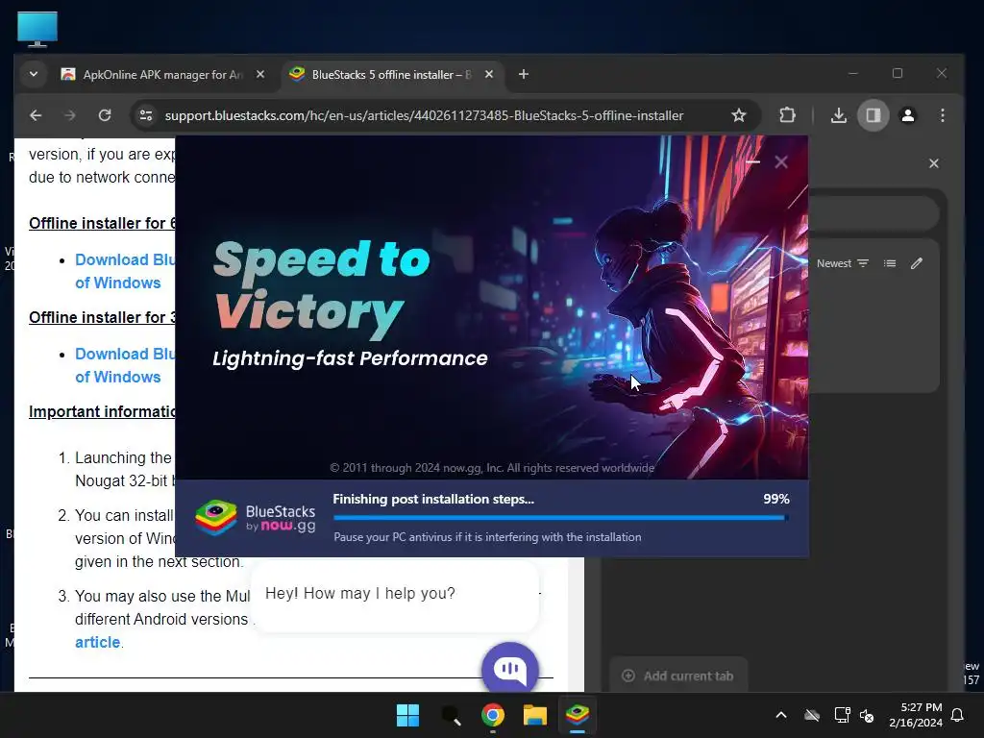Open Chrome downloads icon
This screenshot has width=984, height=738.
(838, 115)
